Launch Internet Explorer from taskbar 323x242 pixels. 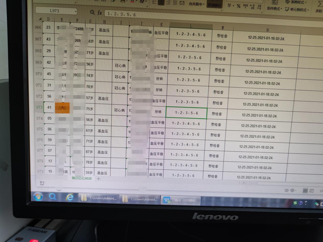pos(69,197)
